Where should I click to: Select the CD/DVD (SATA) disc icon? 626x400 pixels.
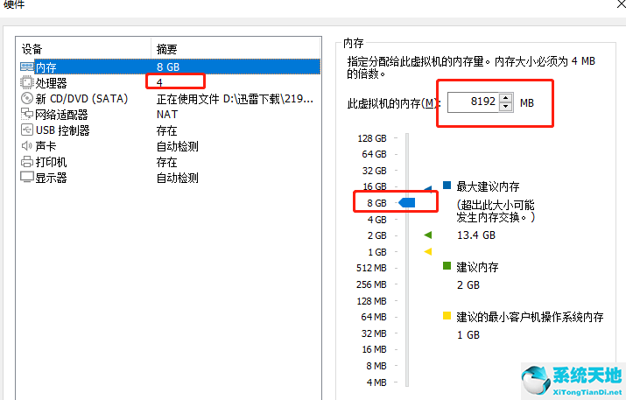click(x=27, y=98)
